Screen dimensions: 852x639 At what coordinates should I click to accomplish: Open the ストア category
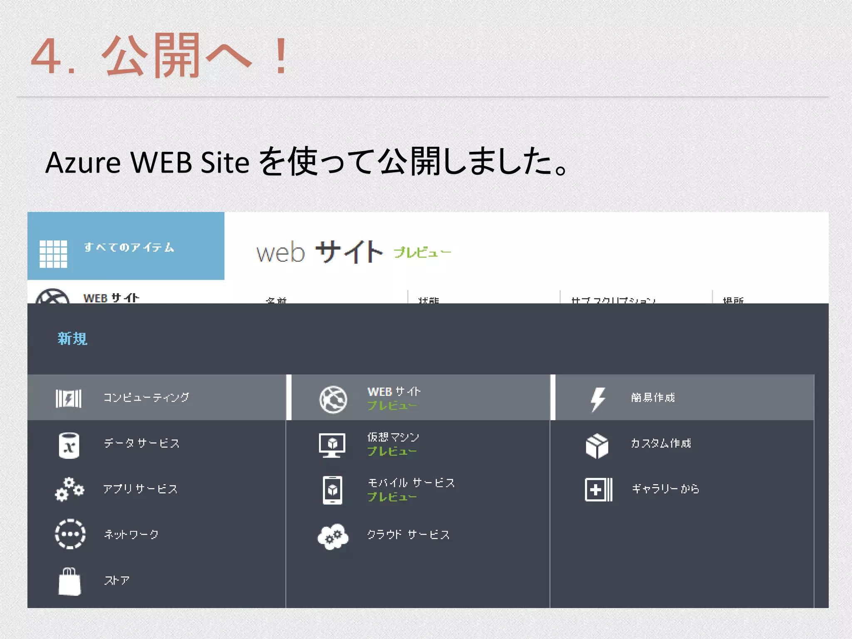(156, 580)
